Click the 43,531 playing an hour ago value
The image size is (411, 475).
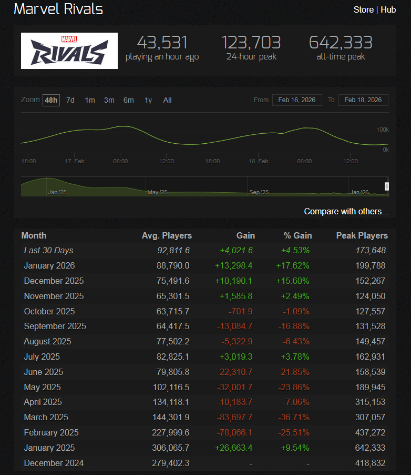tap(162, 43)
